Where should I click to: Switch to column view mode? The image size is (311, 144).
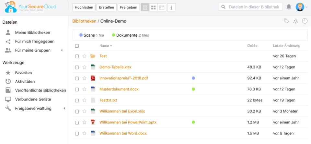click(162, 7)
